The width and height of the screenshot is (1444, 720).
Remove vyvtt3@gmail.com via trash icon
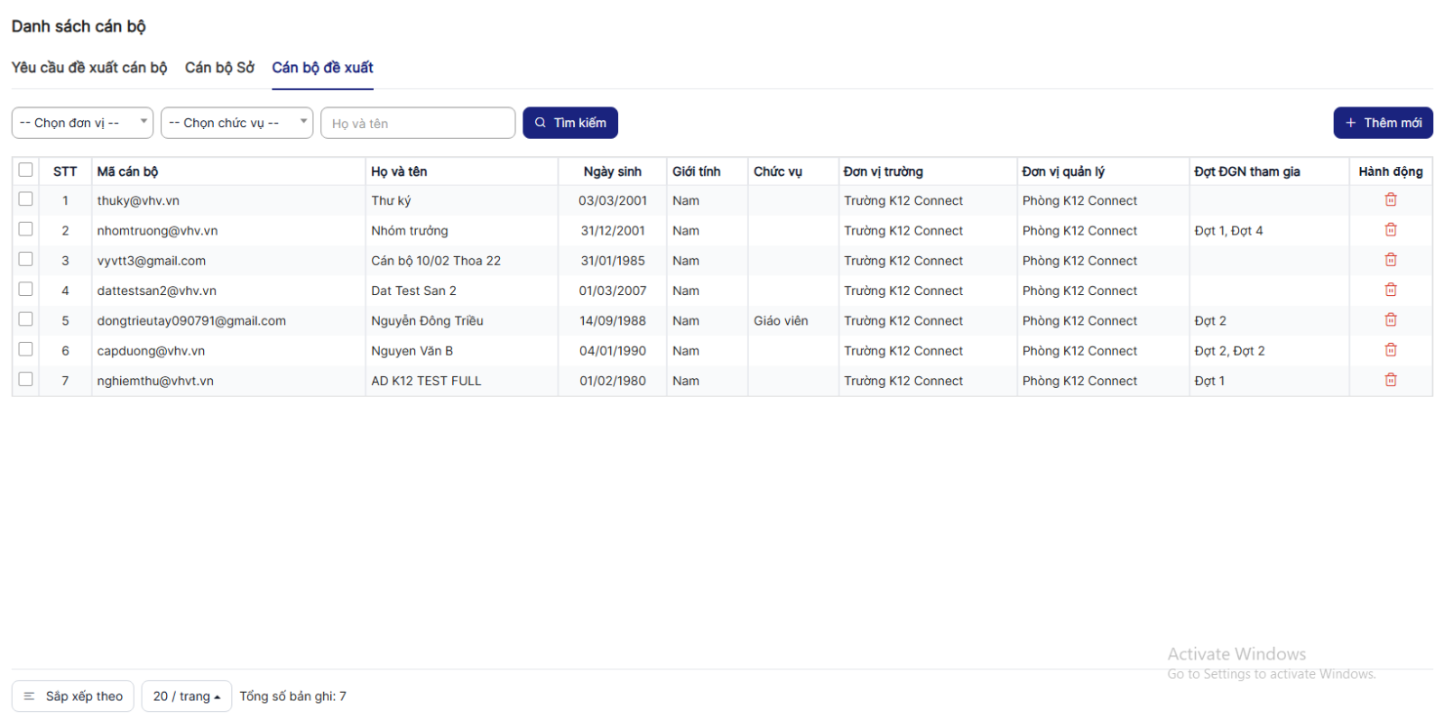pos(1390,260)
